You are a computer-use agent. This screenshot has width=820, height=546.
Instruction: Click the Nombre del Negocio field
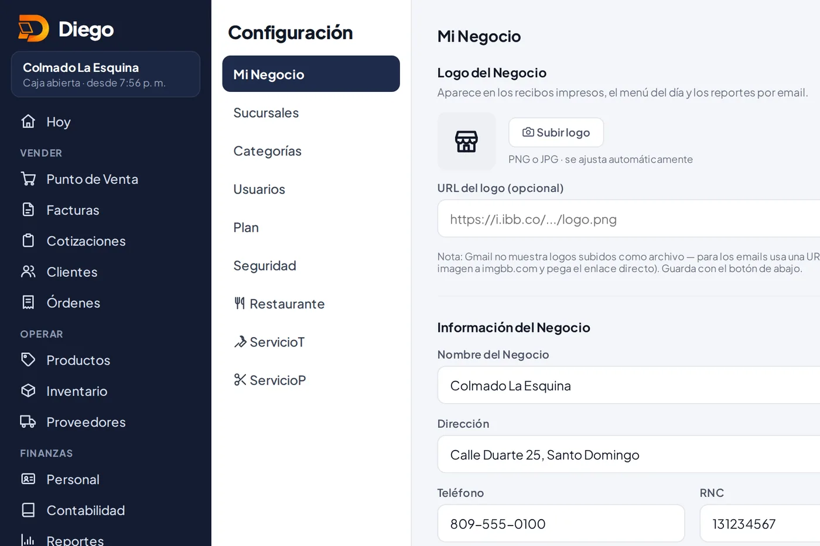point(628,385)
